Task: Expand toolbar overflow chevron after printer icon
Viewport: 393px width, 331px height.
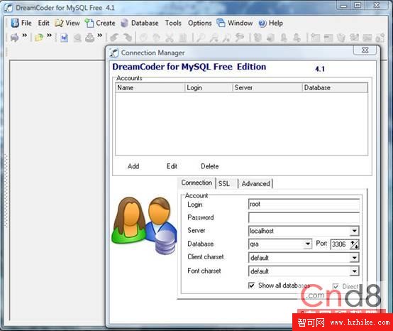Action: (x=100, y=35)
